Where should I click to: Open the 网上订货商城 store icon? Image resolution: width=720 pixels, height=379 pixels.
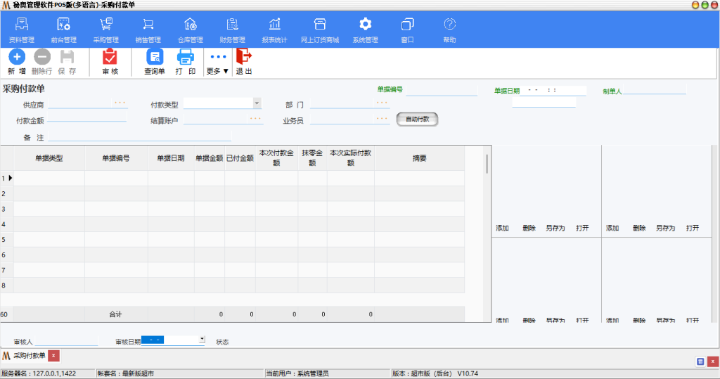pyautogui.click(x=319, y=25)
